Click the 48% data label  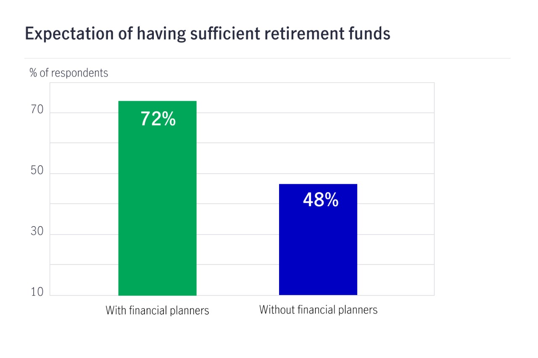click(x=320, y=200)
